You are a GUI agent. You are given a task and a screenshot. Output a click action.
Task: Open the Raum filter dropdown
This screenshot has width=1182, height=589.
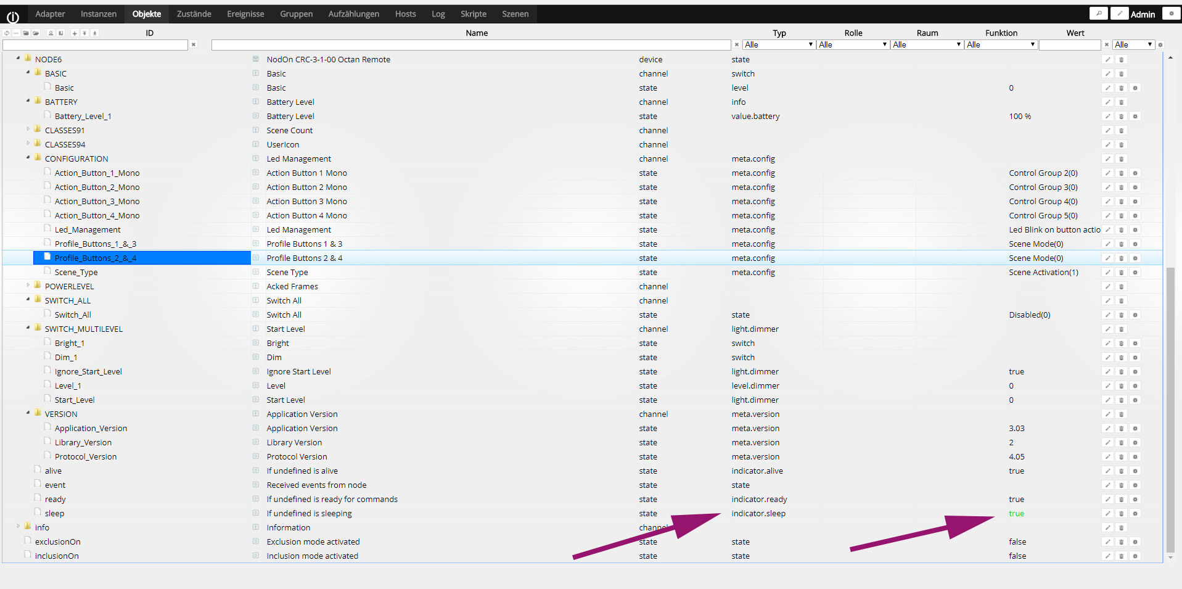[x=927, y=45]
